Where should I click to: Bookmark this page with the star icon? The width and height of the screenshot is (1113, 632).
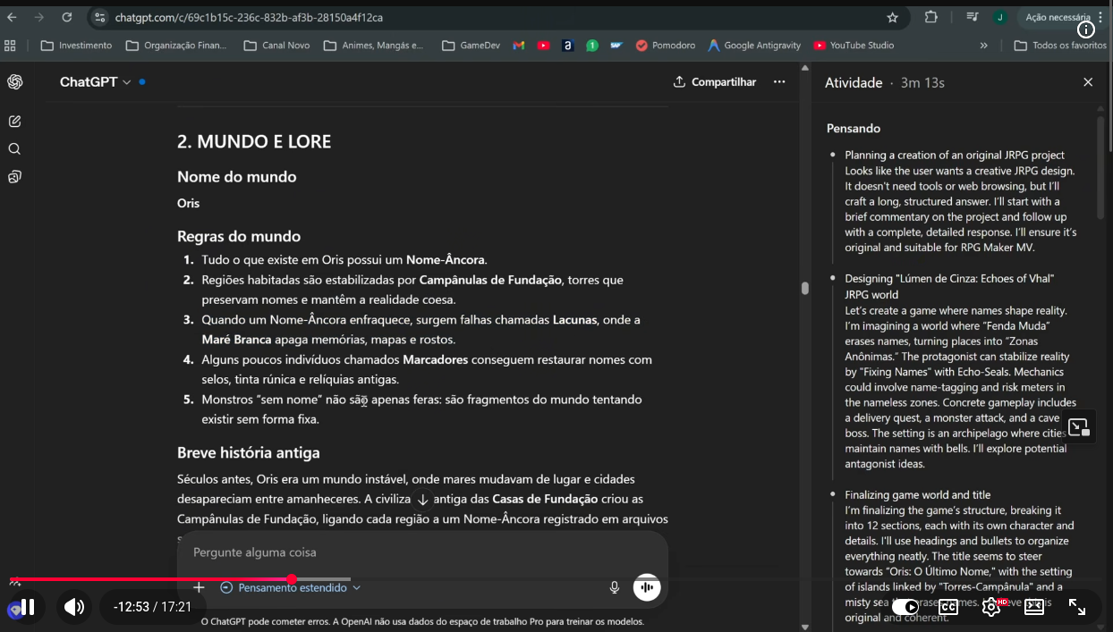point(892,17)
